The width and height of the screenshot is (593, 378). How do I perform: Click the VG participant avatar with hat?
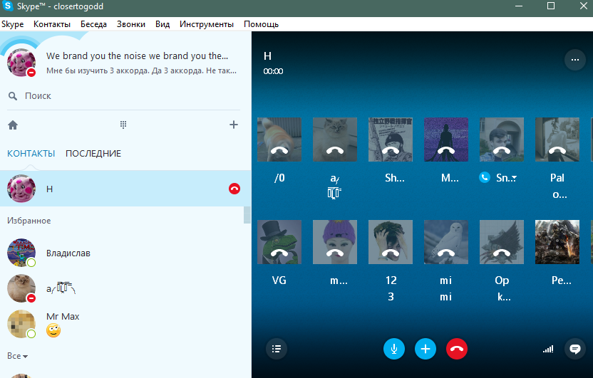(279, 241)
